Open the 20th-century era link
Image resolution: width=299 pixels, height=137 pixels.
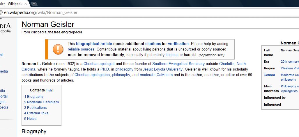point(290,62)
